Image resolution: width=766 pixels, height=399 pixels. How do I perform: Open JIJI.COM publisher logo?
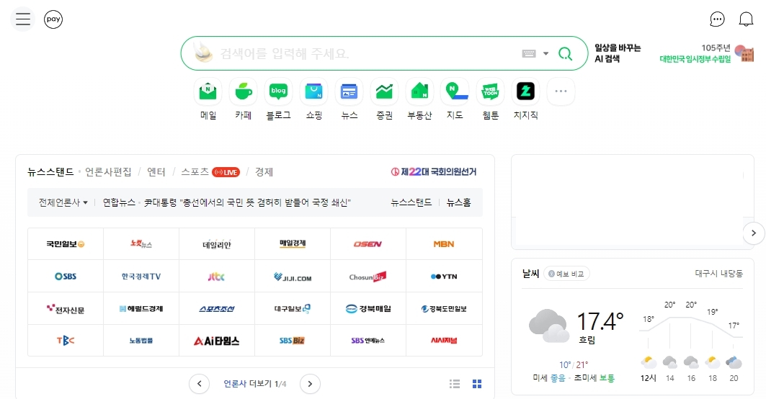point(293,276)
